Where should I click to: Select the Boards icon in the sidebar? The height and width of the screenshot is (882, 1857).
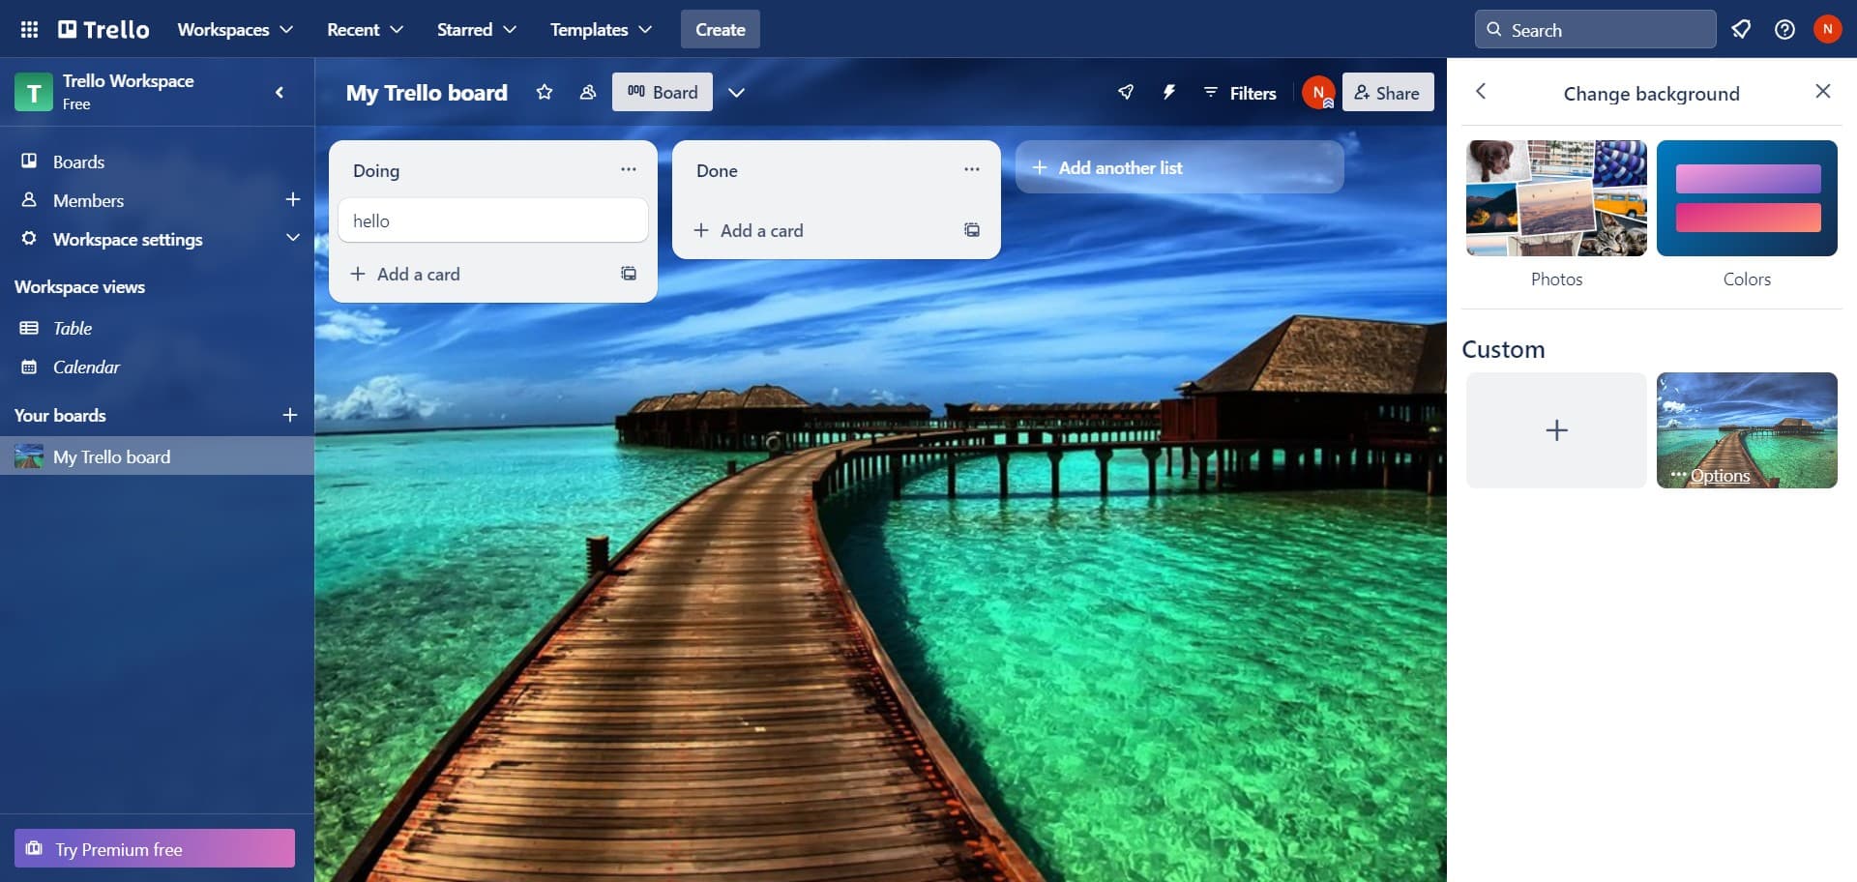click(x=28, y=162)
